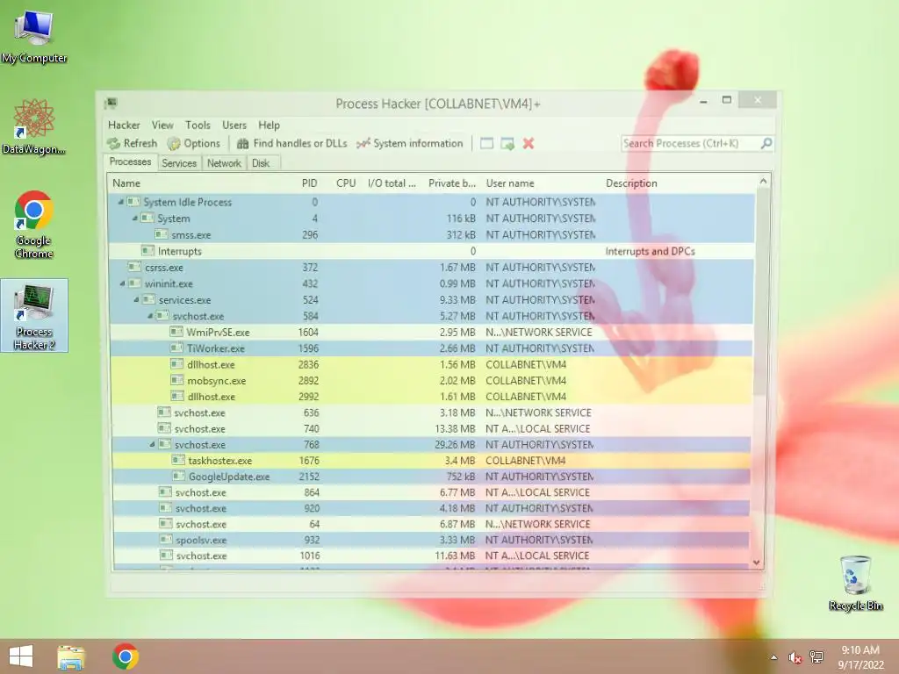899x674 pixels.
Task: Click the red X terminate icon
Action: pyautogui.click(x=528, y=143)
